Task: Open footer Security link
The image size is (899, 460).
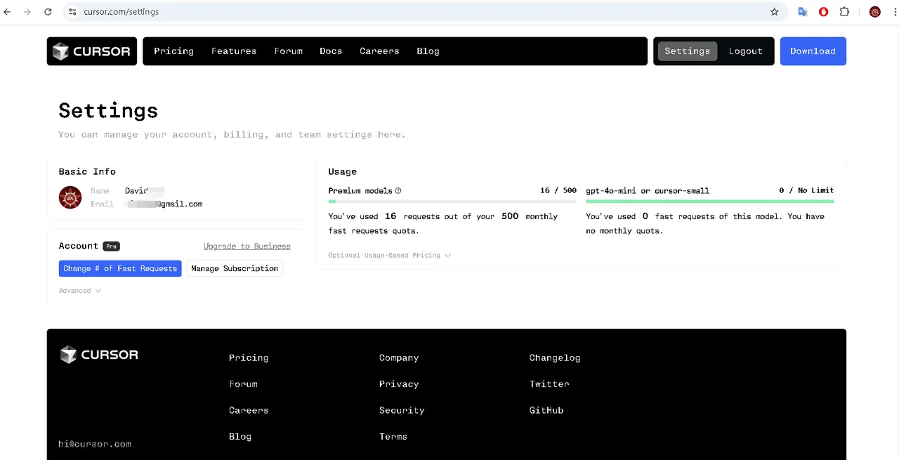Action: 402,410
